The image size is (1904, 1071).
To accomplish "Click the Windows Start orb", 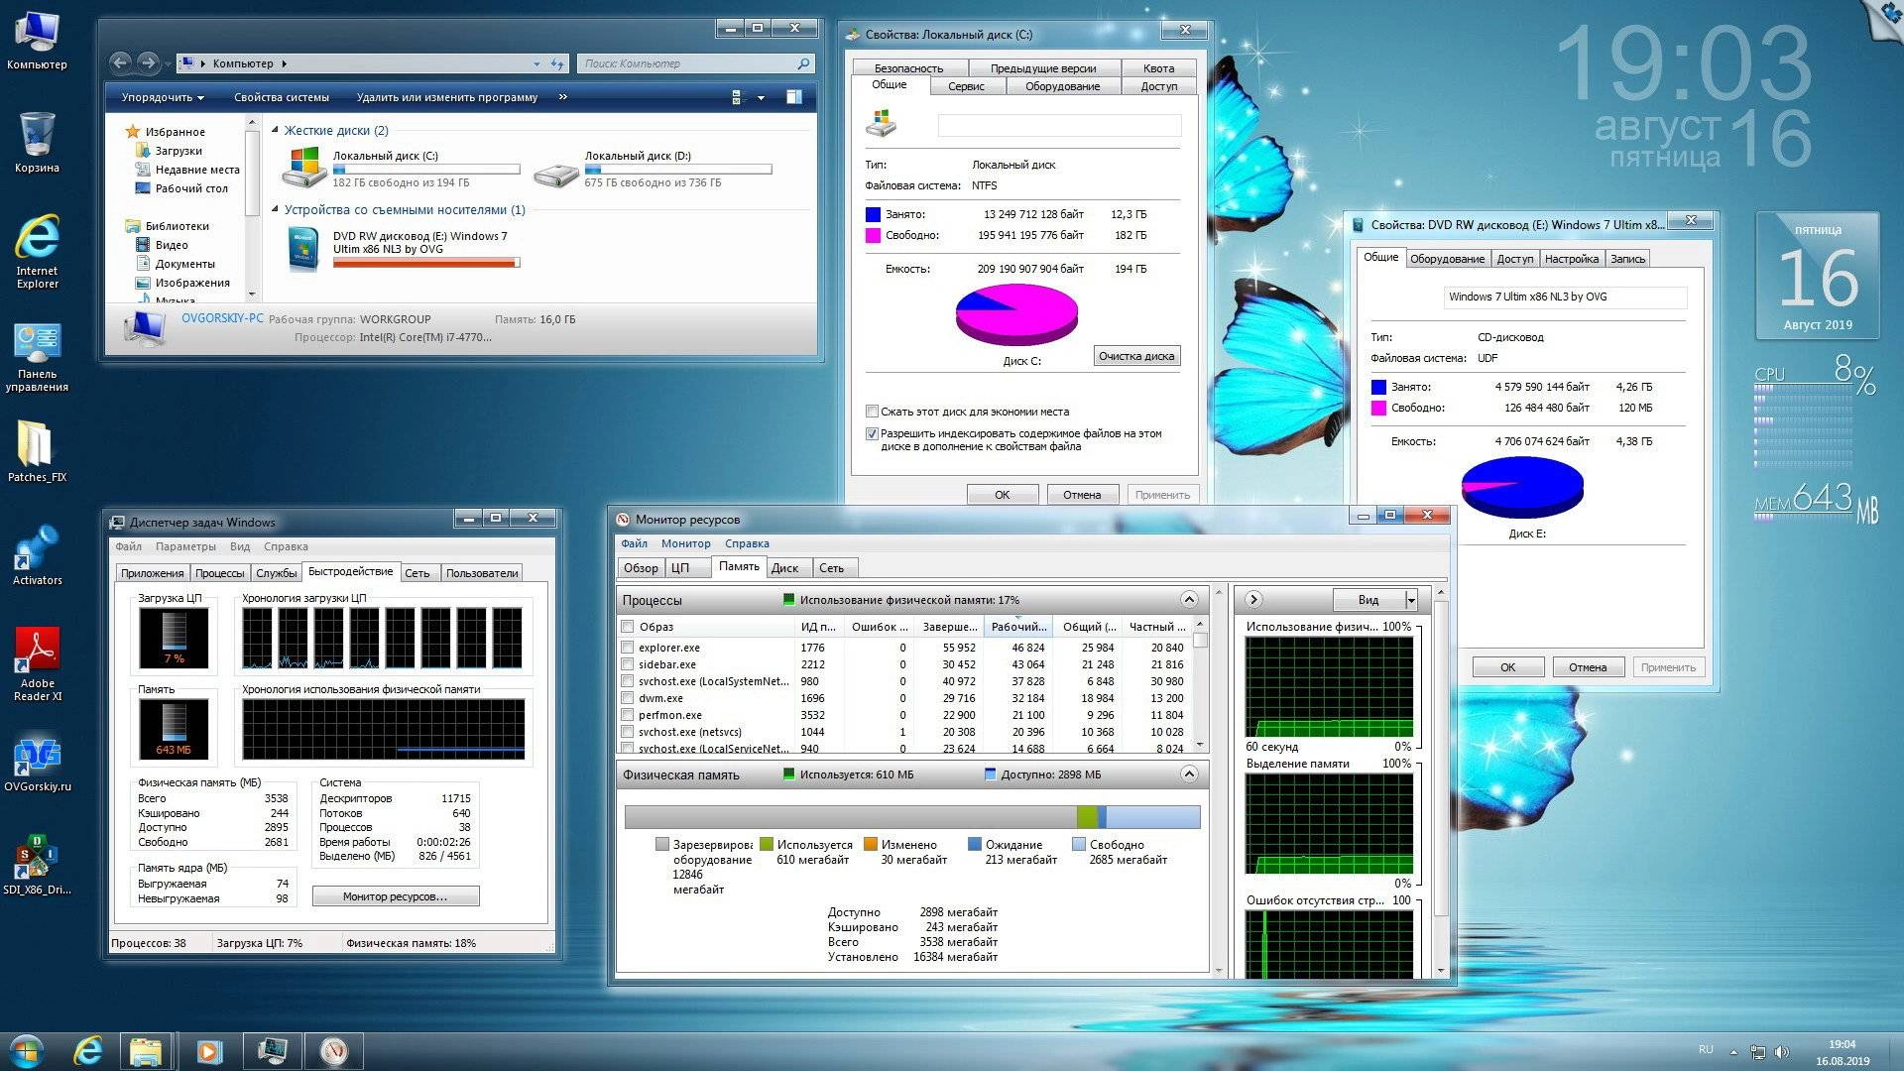I will pos(27,1051).
